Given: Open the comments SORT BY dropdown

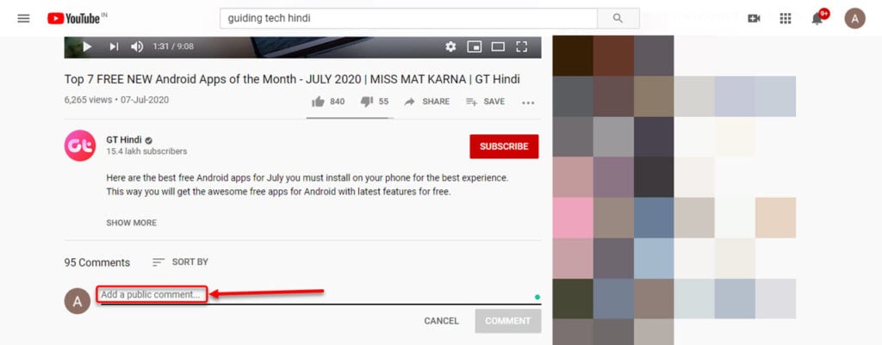Looking at the screenshot, I should tap(181, 262).
